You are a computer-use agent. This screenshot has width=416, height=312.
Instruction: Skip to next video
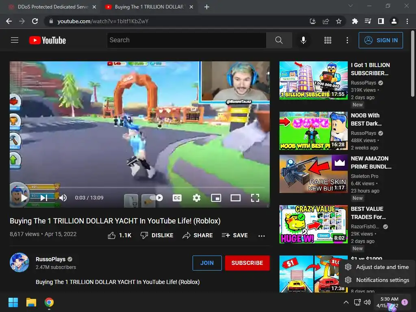point(44,198)
